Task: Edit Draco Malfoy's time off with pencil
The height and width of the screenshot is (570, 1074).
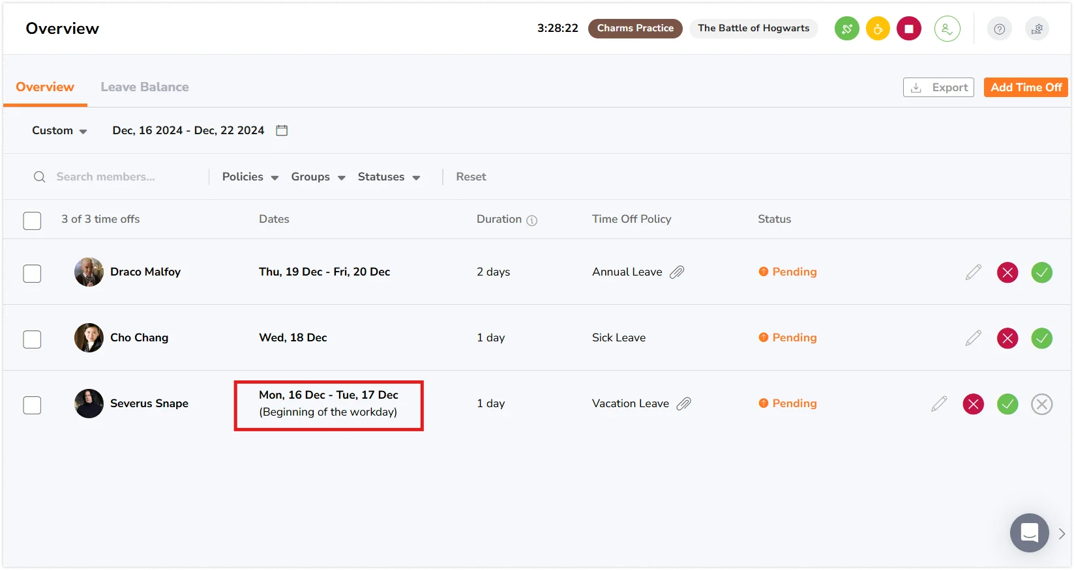Action: [x=974, y=272]
